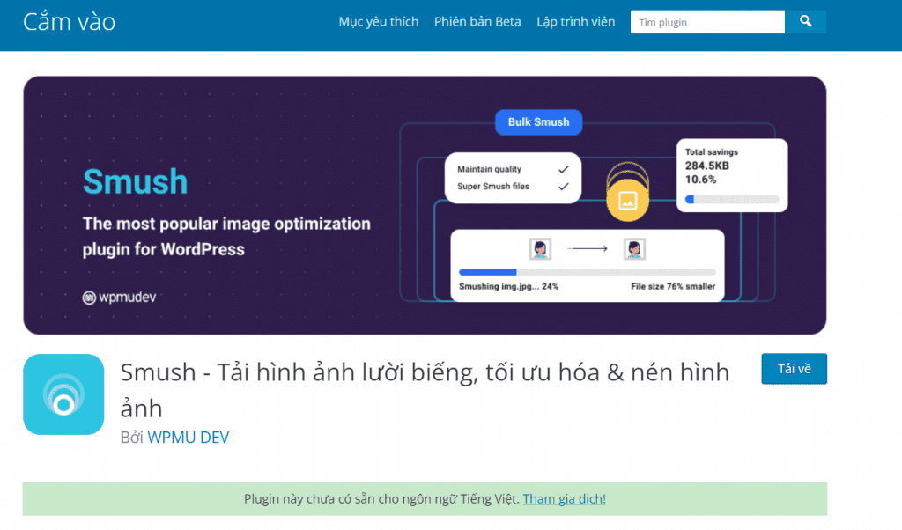Click the 'Plugin này chưa có sẵn' notice text

381,499
